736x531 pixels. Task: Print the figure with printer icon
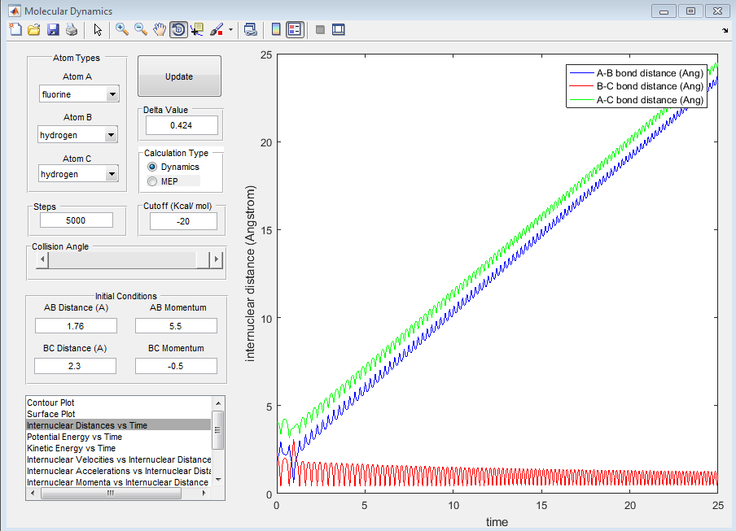tap(72, 30)
